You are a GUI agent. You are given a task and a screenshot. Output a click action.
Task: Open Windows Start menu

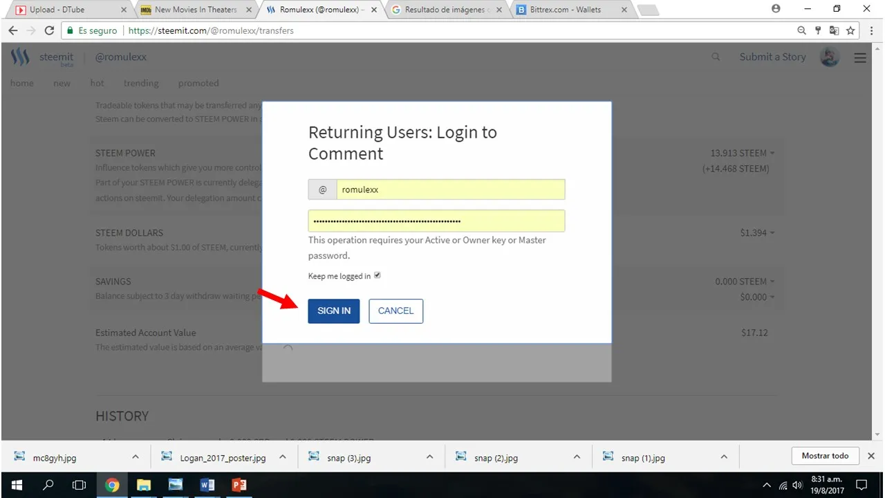(17, 485)
